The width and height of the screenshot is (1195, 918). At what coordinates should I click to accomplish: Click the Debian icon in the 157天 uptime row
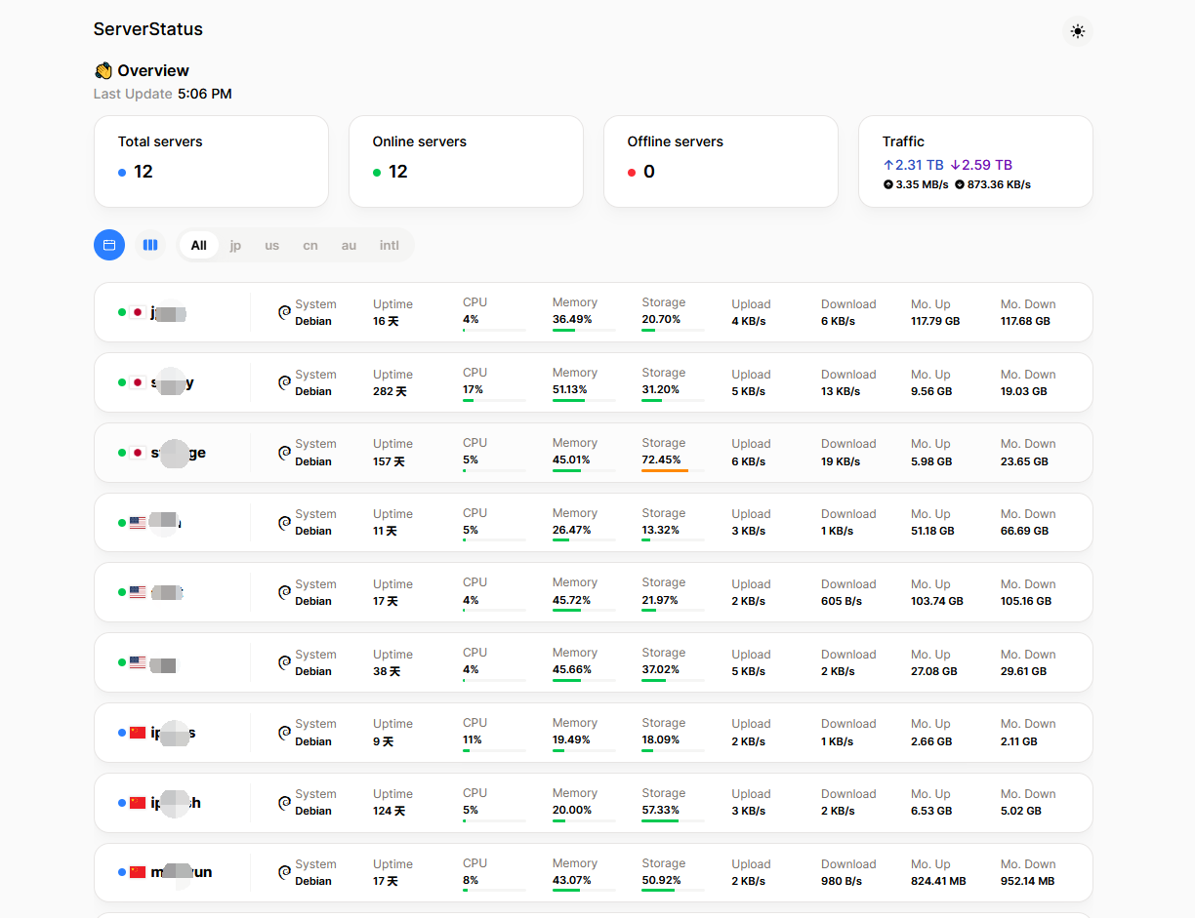pyautogui.click(x=285, y=453)
